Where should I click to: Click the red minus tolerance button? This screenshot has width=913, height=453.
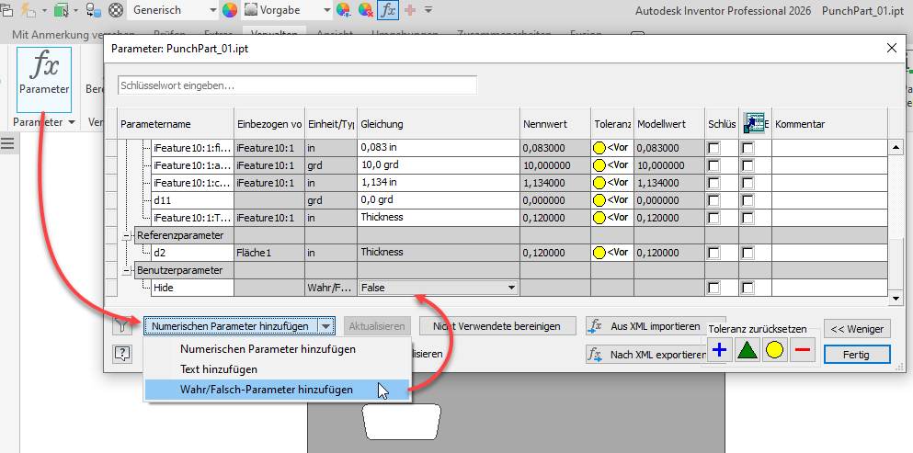pos(803,350)
